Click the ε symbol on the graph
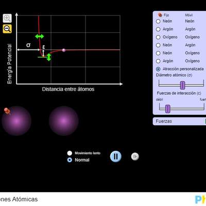Viewport: 206px width, 206px height. coord(44,47)
